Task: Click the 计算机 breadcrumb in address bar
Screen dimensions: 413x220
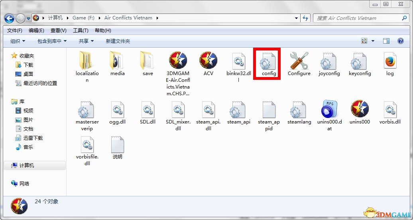Action: pyautogui.click(x=55, y=18)
